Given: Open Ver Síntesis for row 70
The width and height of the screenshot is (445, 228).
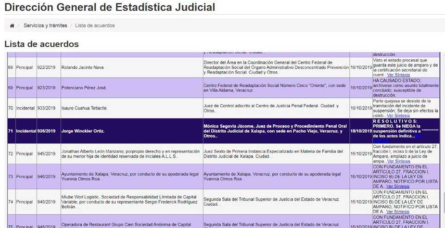Looking at the screenshot, I should point(398,115).
